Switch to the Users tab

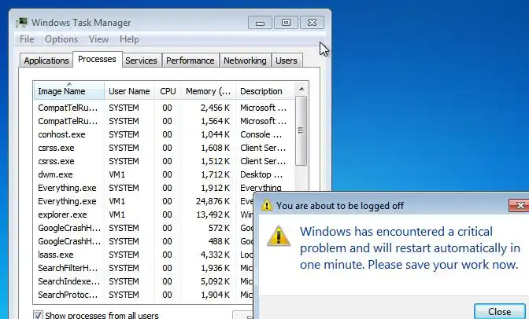287,60
